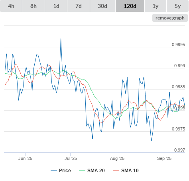Switch chart to the 1y range
189x181 pixels.
[x=156, y=6]
